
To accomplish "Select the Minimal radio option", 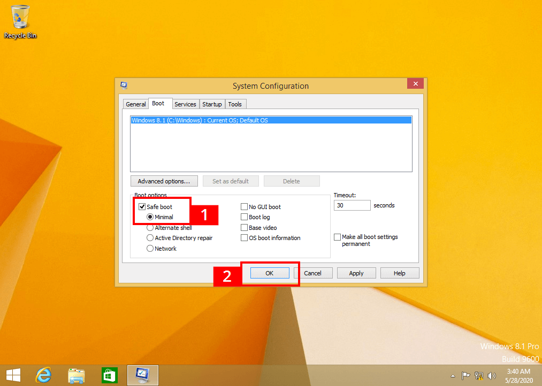I will [150, 217].
